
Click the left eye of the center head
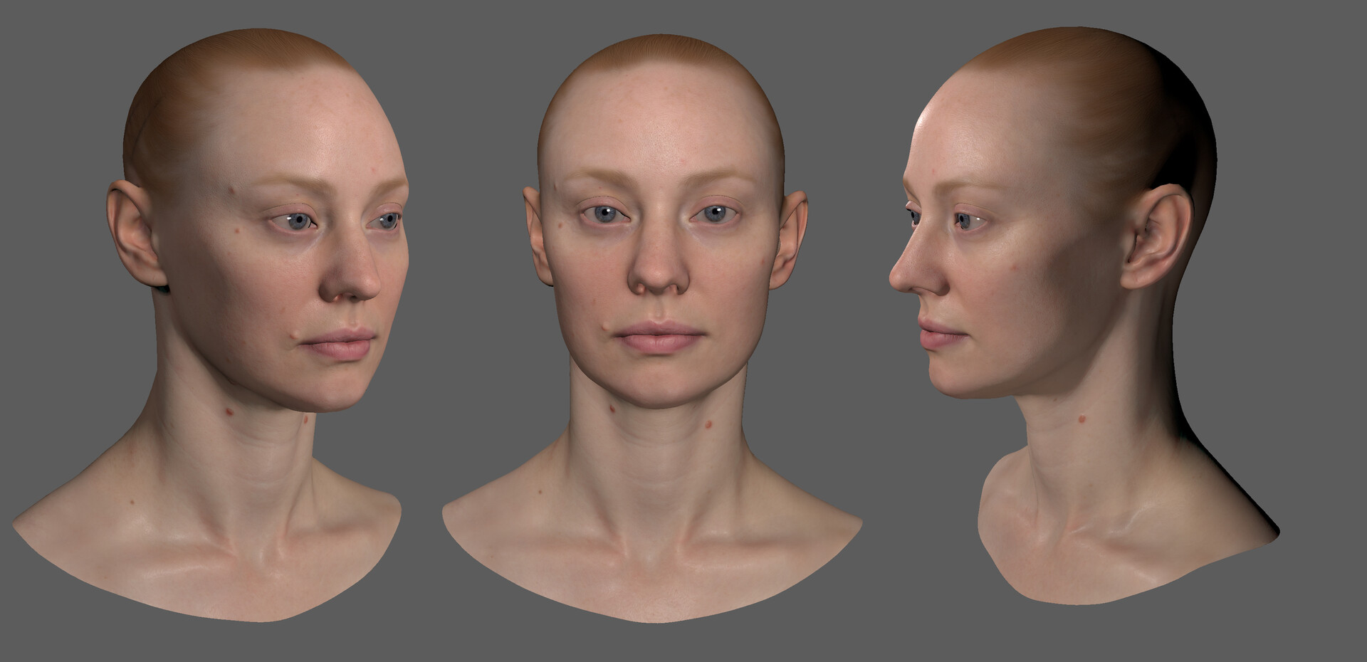tap(604, 214)
